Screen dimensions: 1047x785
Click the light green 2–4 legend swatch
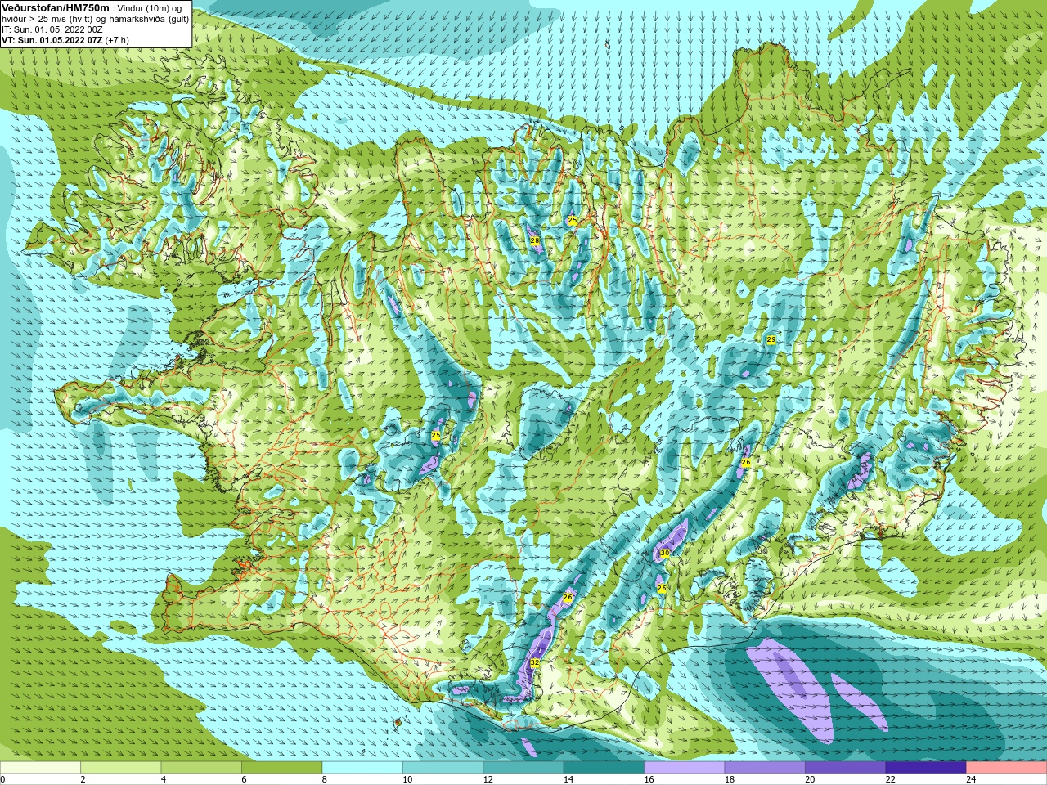tap(120, 767)
